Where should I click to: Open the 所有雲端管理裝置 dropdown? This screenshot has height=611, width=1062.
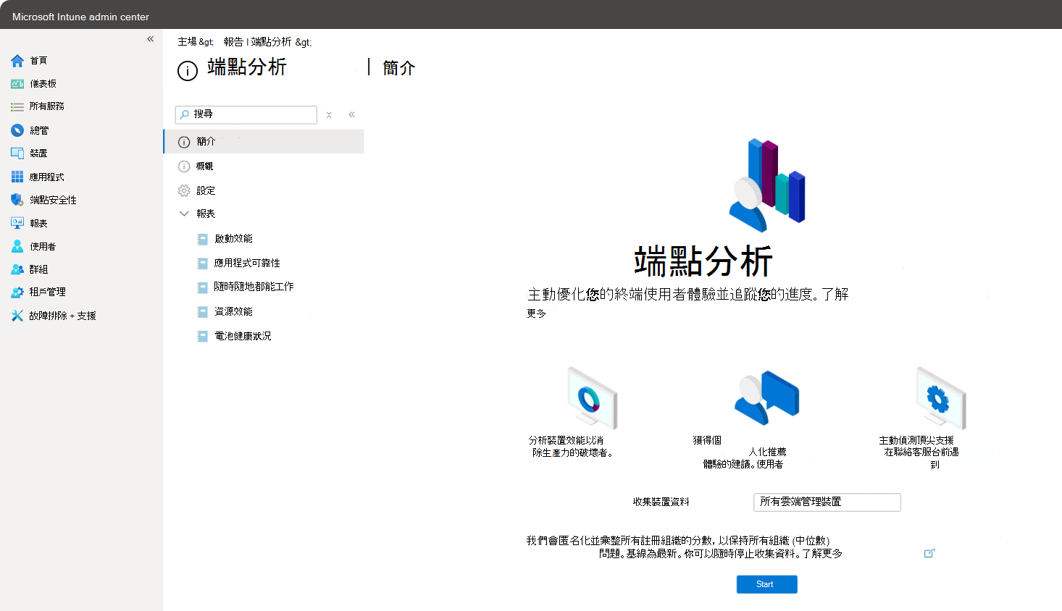(827, 502)
